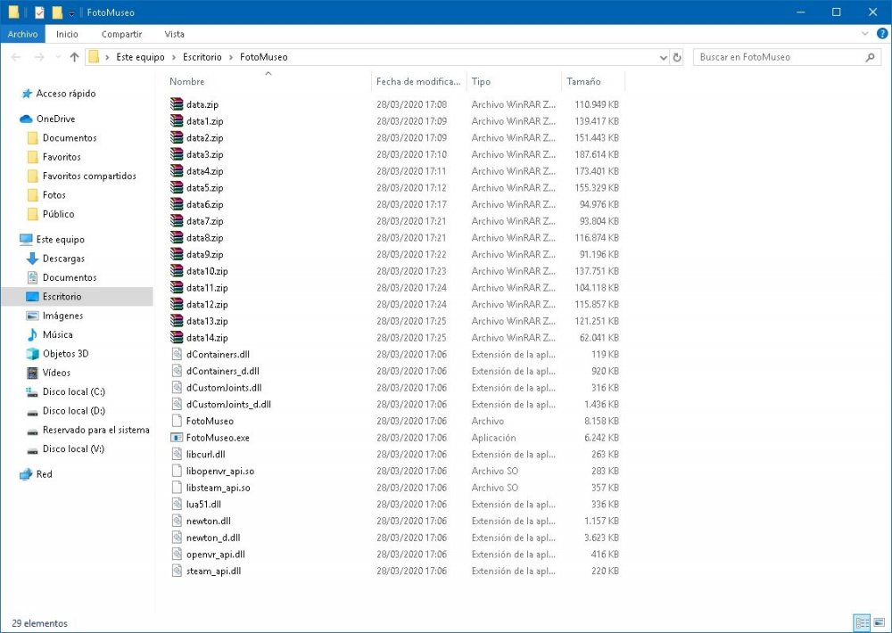Open the Vista ribbon tab

pyautogui.click(x=174, y=34)
